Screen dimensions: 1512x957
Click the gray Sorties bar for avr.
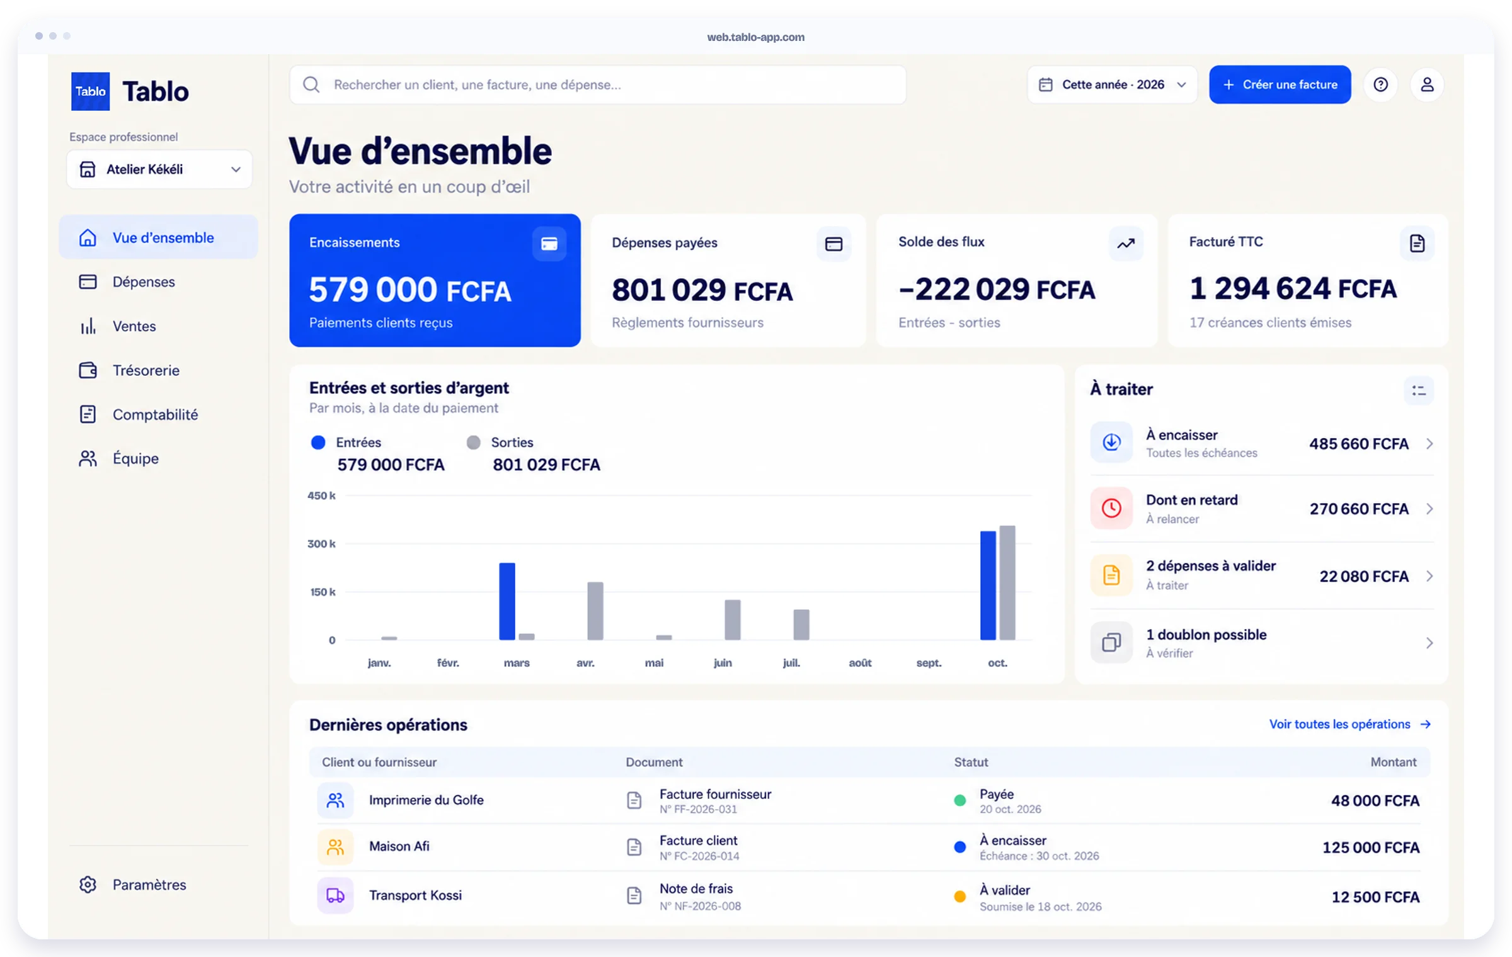595,611
